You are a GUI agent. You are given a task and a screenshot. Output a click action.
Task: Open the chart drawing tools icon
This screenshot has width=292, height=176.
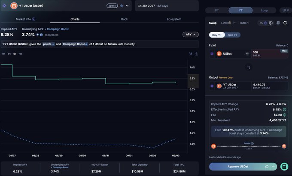(x=191, y=54)
